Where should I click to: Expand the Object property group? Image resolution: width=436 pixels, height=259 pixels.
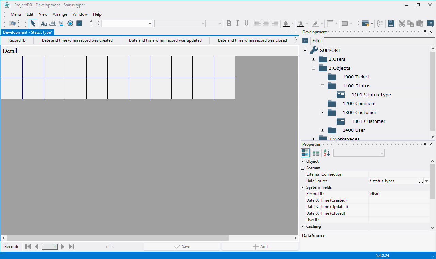click(x=302, y=161)
